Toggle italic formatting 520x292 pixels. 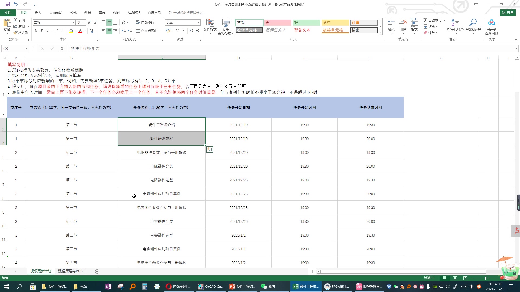41,31
